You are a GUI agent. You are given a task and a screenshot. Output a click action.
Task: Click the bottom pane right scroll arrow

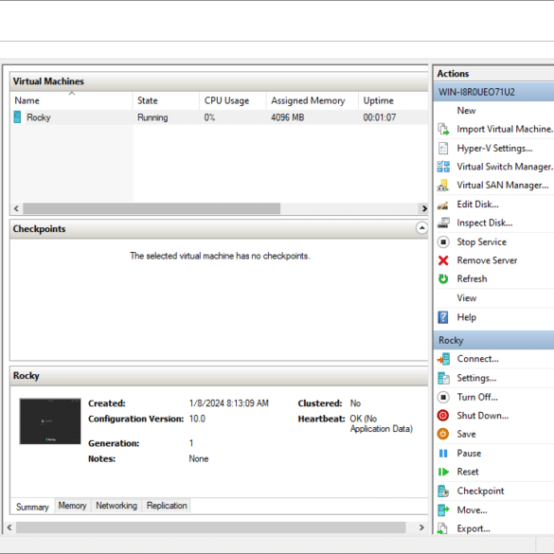click(x=421, y=527)
